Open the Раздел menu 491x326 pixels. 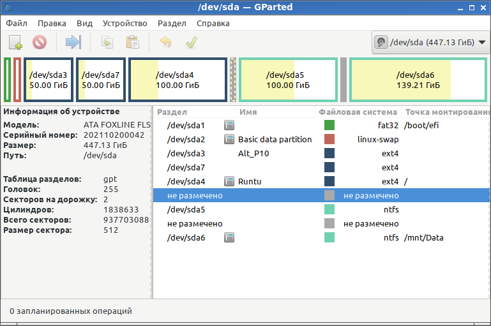[x=172, y=24]
